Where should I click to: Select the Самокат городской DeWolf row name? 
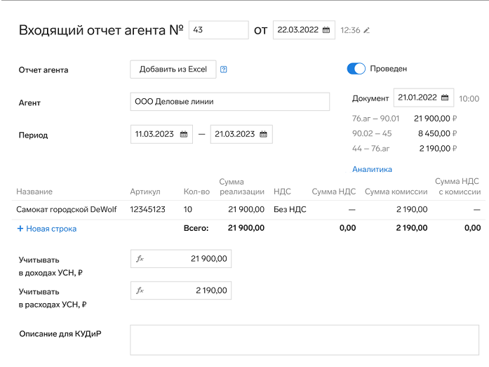[x=66, y=209]
